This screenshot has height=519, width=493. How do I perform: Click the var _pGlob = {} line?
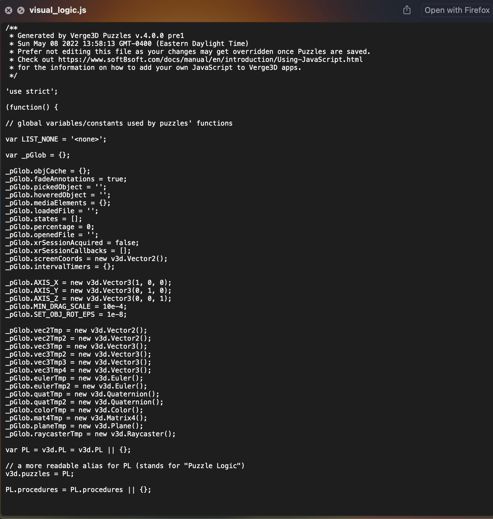(x=37, y=155)
